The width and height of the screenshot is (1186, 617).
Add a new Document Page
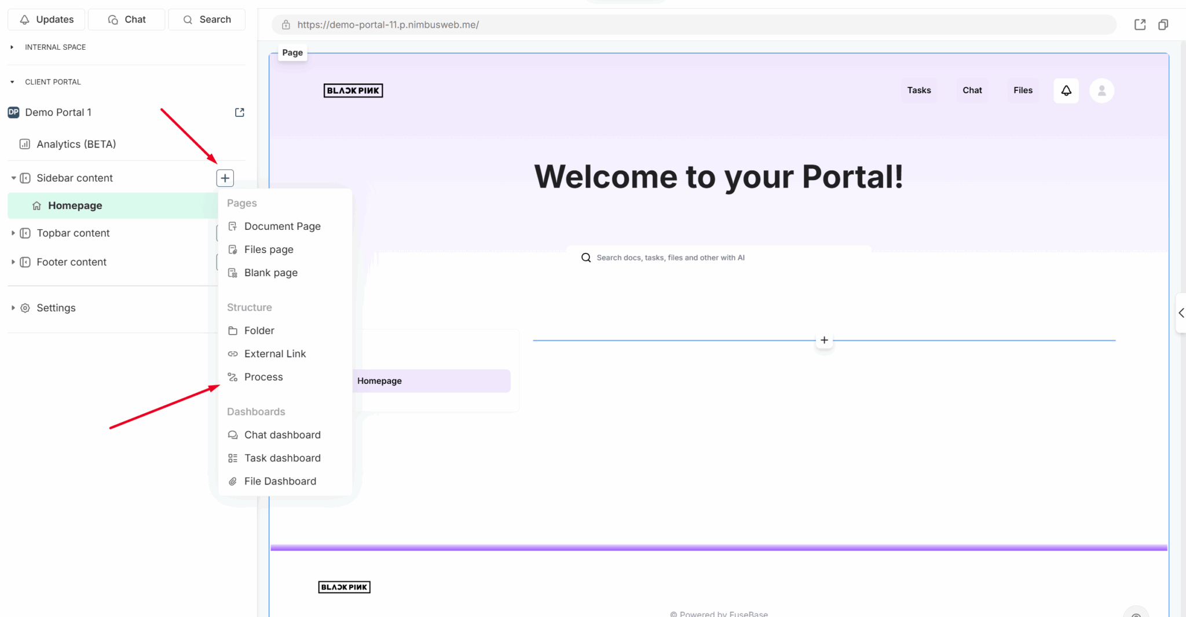pos(283,226)
